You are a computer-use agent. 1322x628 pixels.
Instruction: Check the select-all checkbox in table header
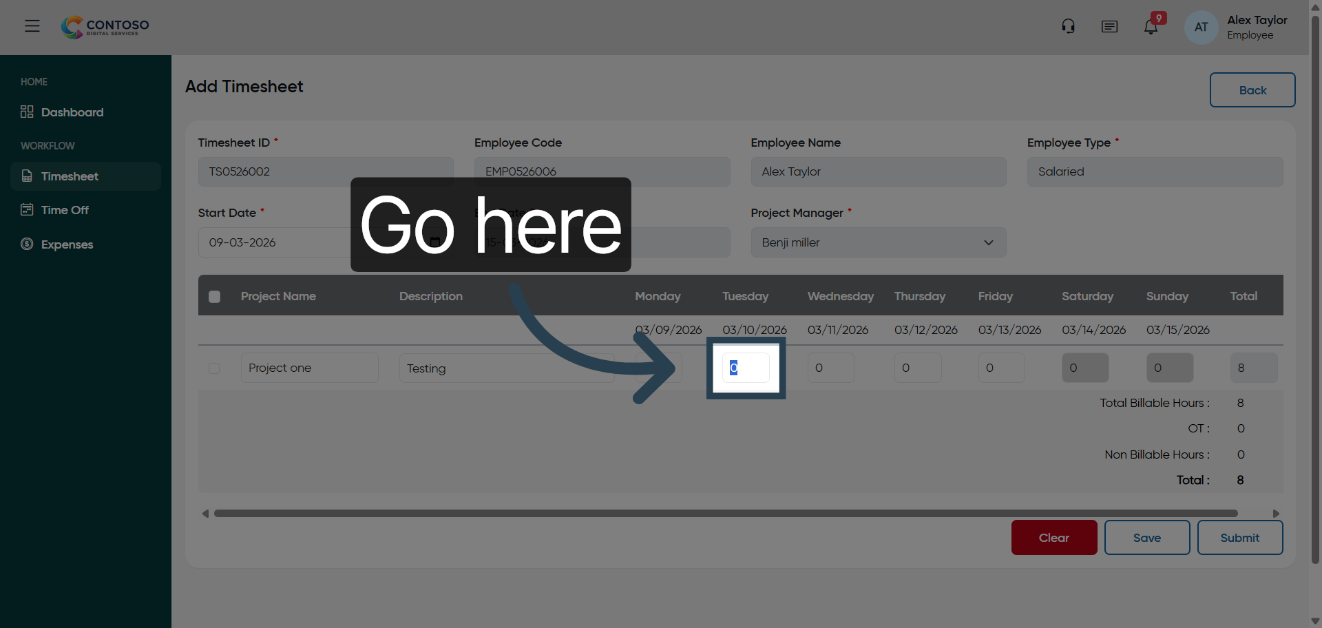click(x=214, y=297)
